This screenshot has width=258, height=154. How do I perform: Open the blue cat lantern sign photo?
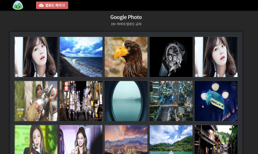(x=216, y=101)
